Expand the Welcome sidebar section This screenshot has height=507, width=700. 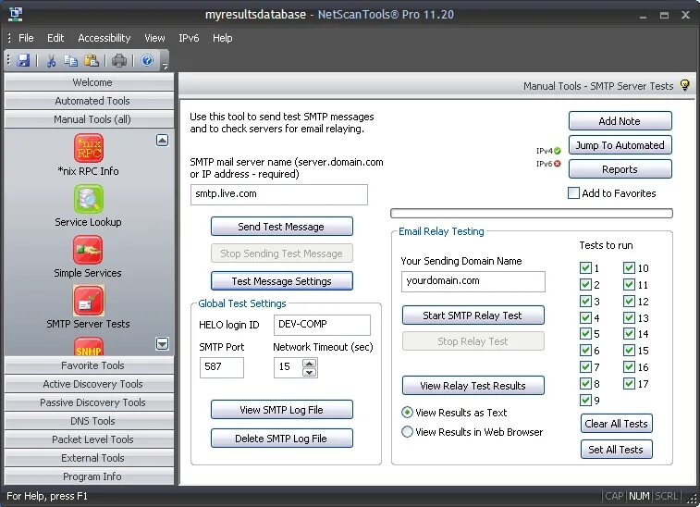(x=90, y=82)
